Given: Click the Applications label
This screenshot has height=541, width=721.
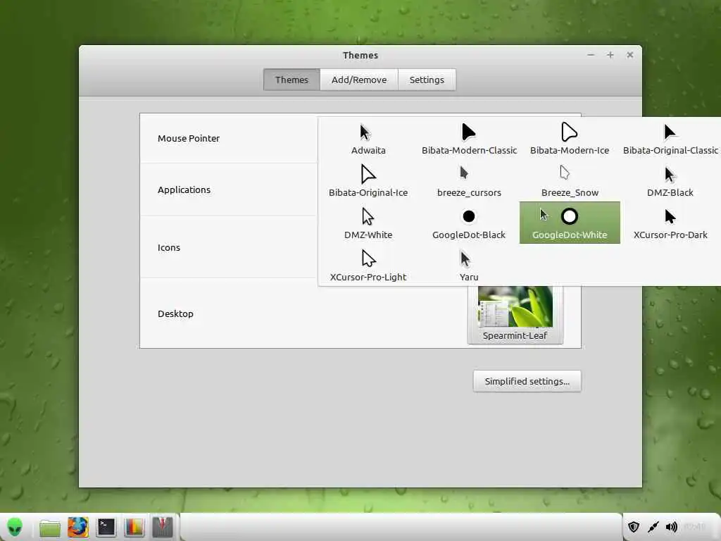Looking at the screenshot, I should [184, 189].
